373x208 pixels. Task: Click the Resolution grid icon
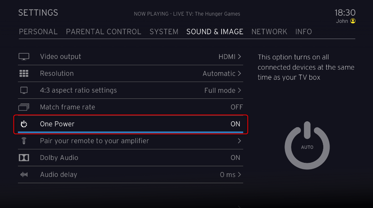[x=24, y=74]
